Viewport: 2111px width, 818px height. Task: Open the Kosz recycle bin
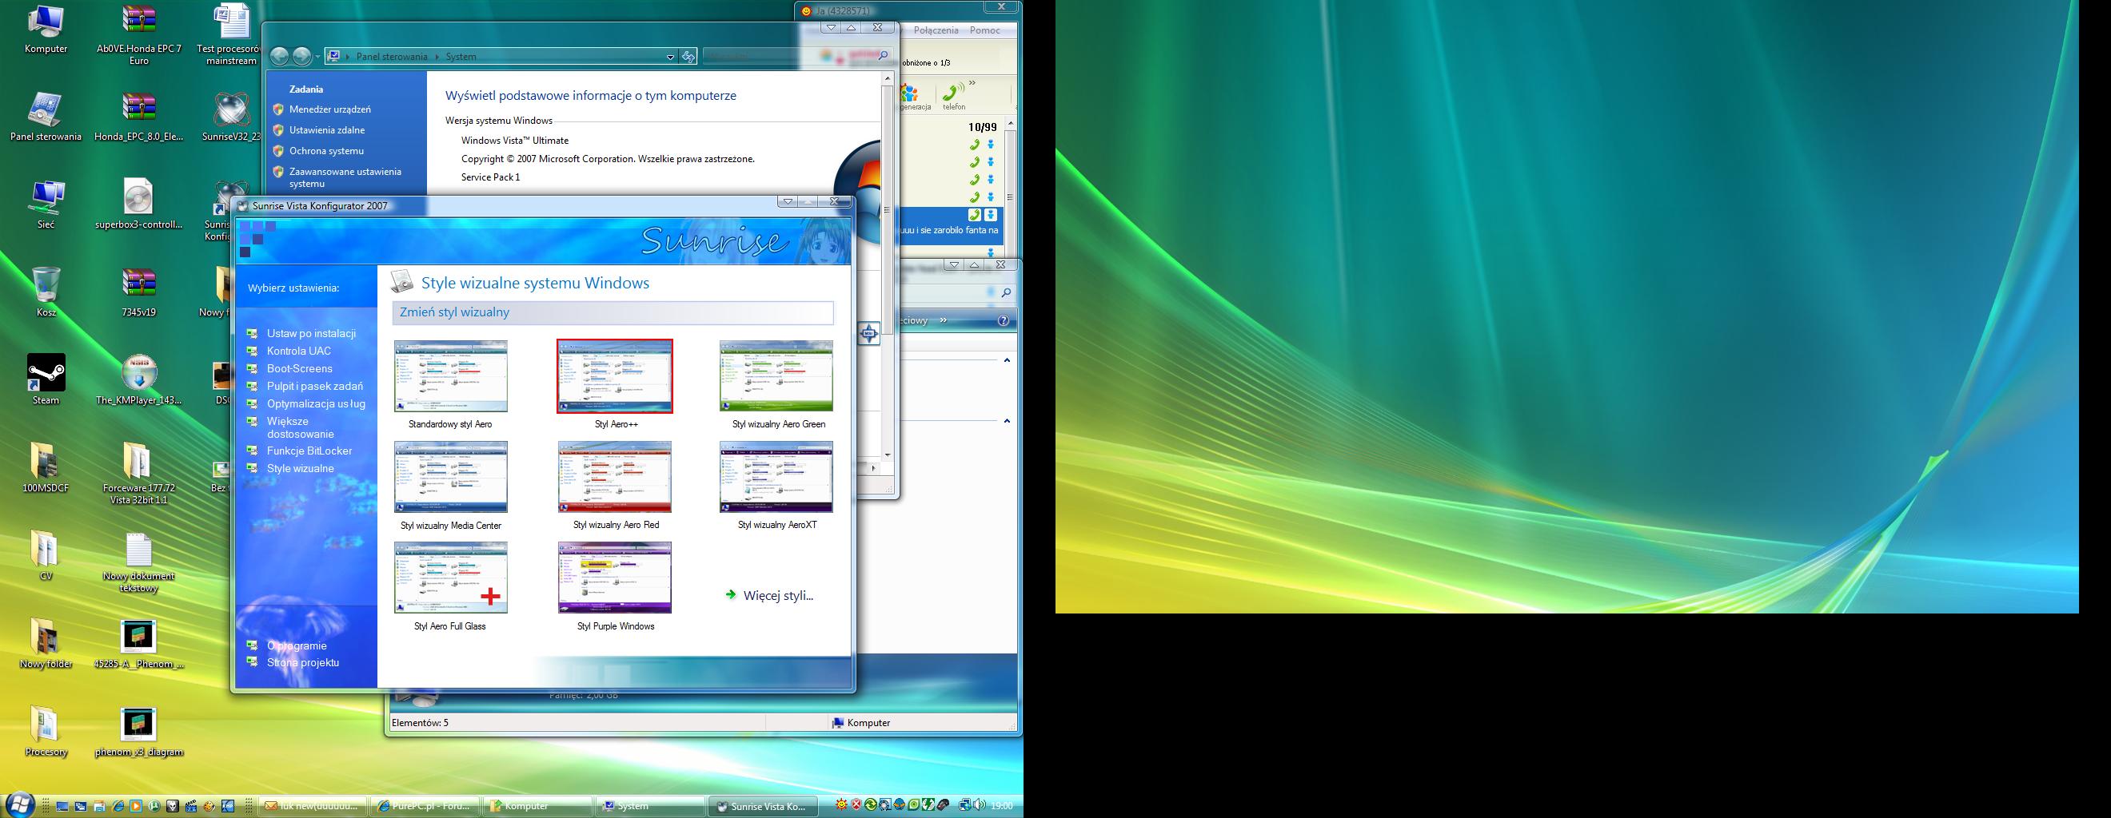[46, 292]
